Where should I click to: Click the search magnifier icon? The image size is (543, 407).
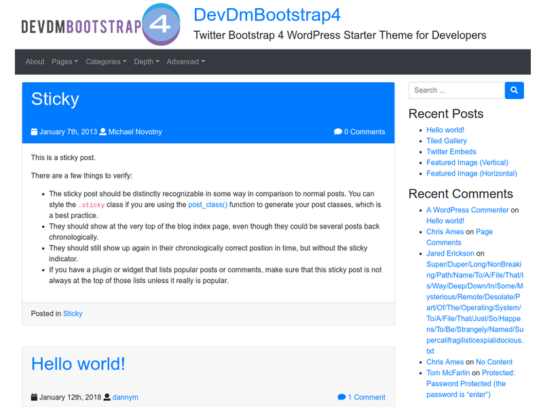(x=514, y=90)
